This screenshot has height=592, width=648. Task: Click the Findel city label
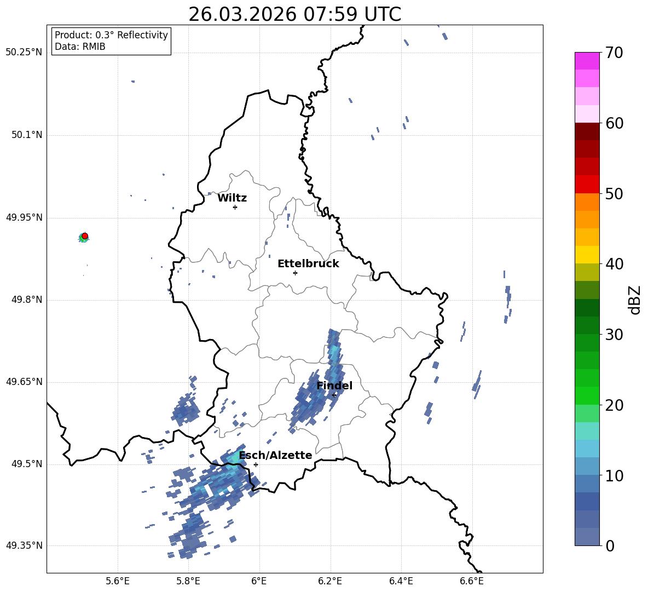[334, 386]
